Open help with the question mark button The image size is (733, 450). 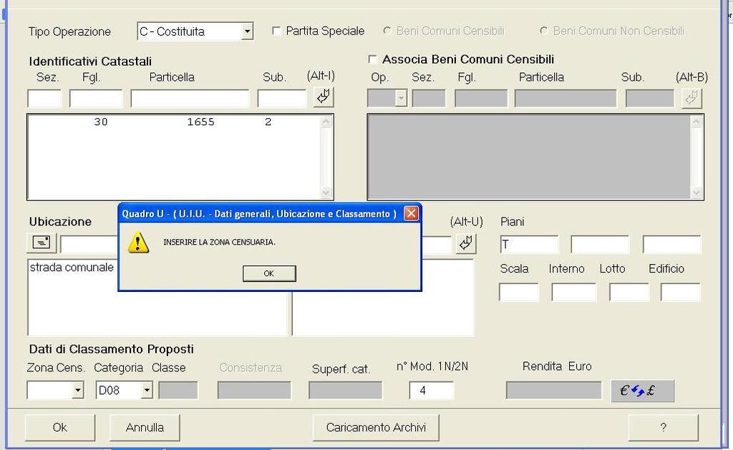pos(663,427)
